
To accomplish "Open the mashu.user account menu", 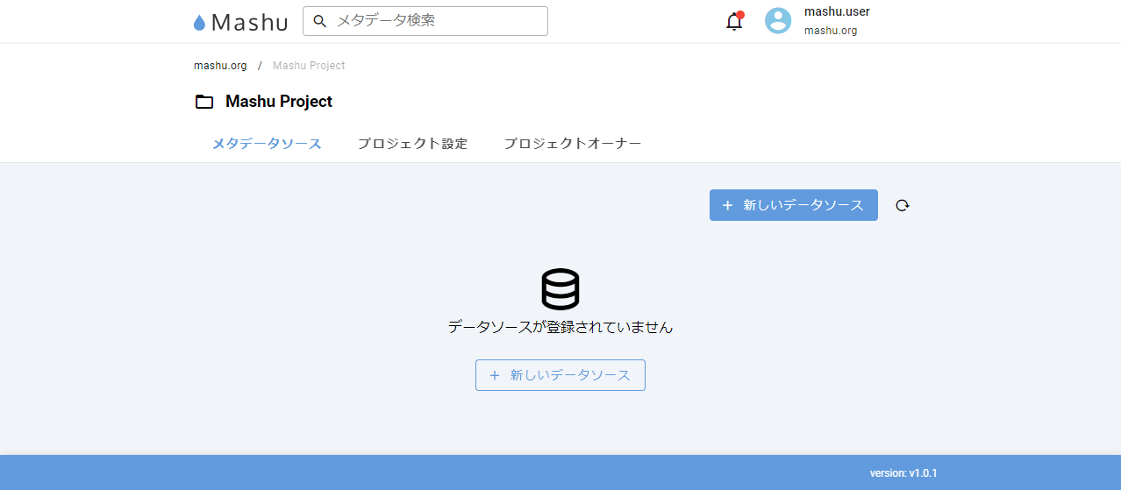I will pyautogui.click(x=836, y=12).
